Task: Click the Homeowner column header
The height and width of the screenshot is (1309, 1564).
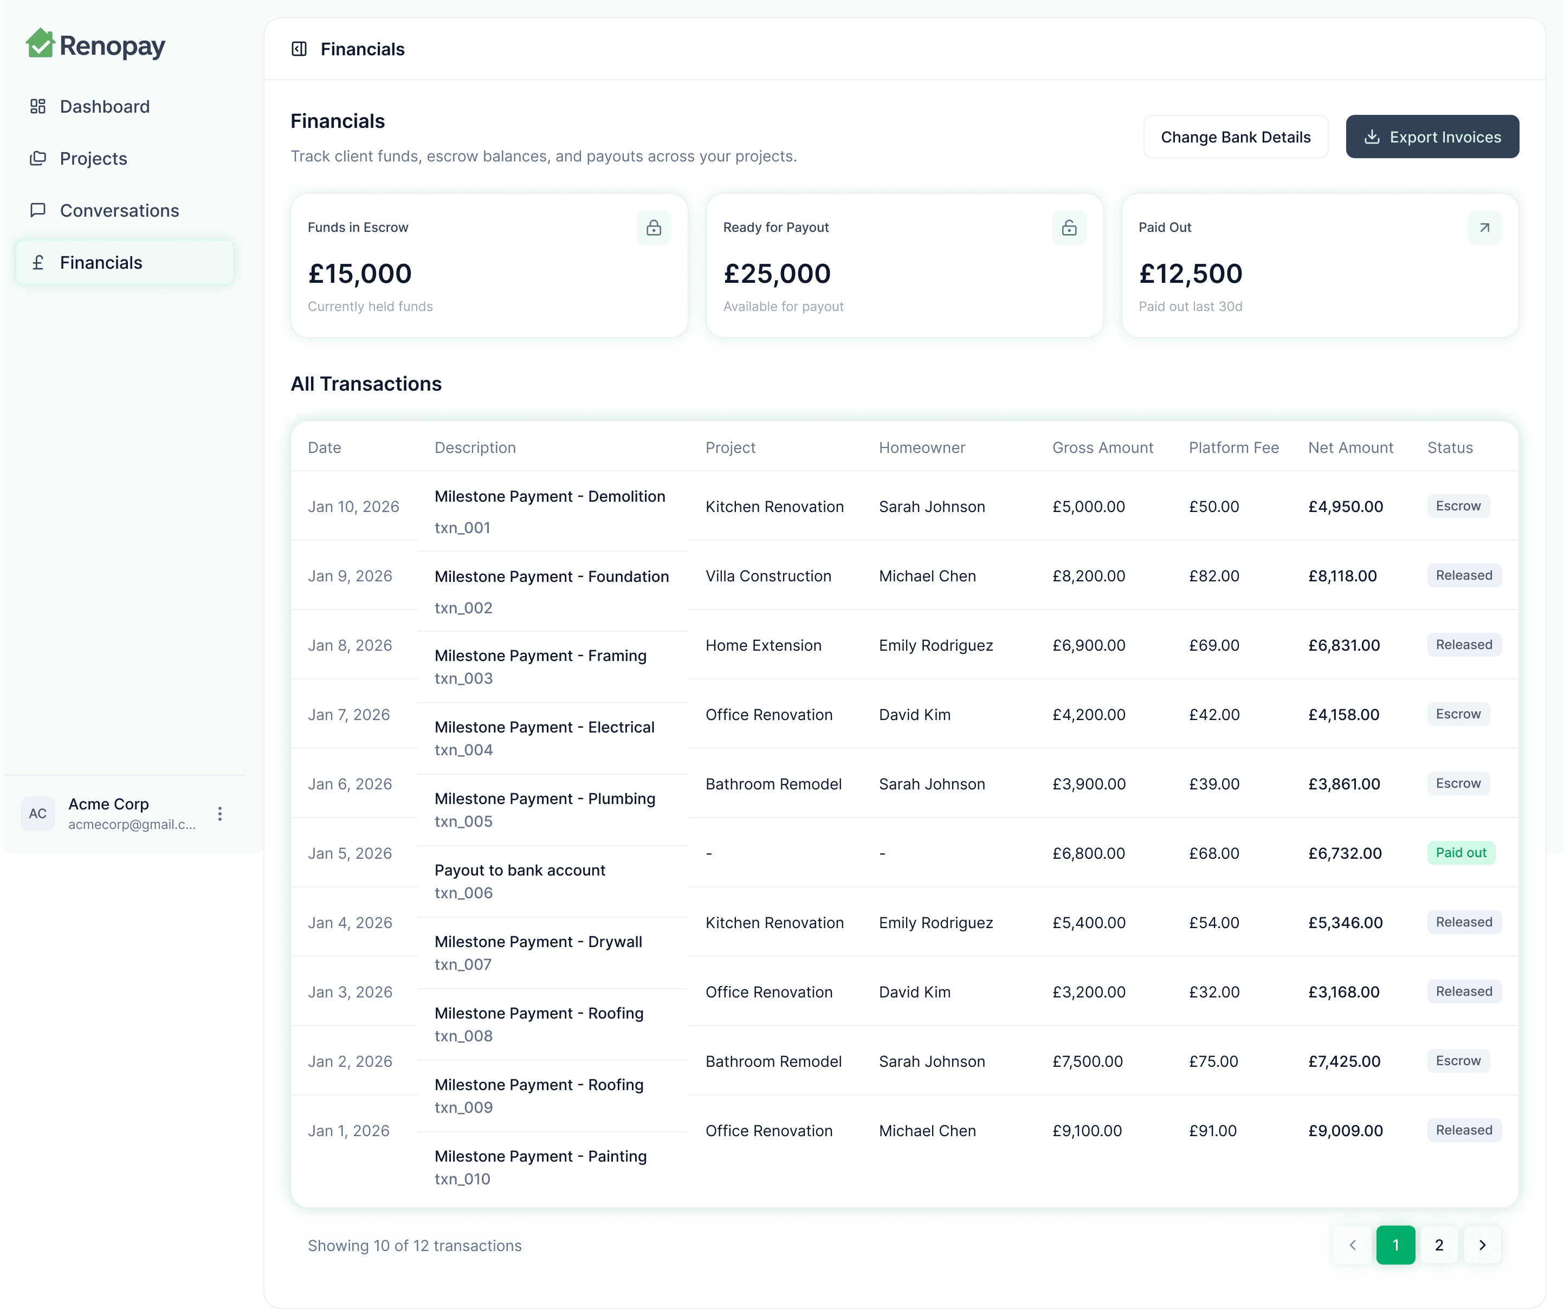Action: [x=922, y=448]
